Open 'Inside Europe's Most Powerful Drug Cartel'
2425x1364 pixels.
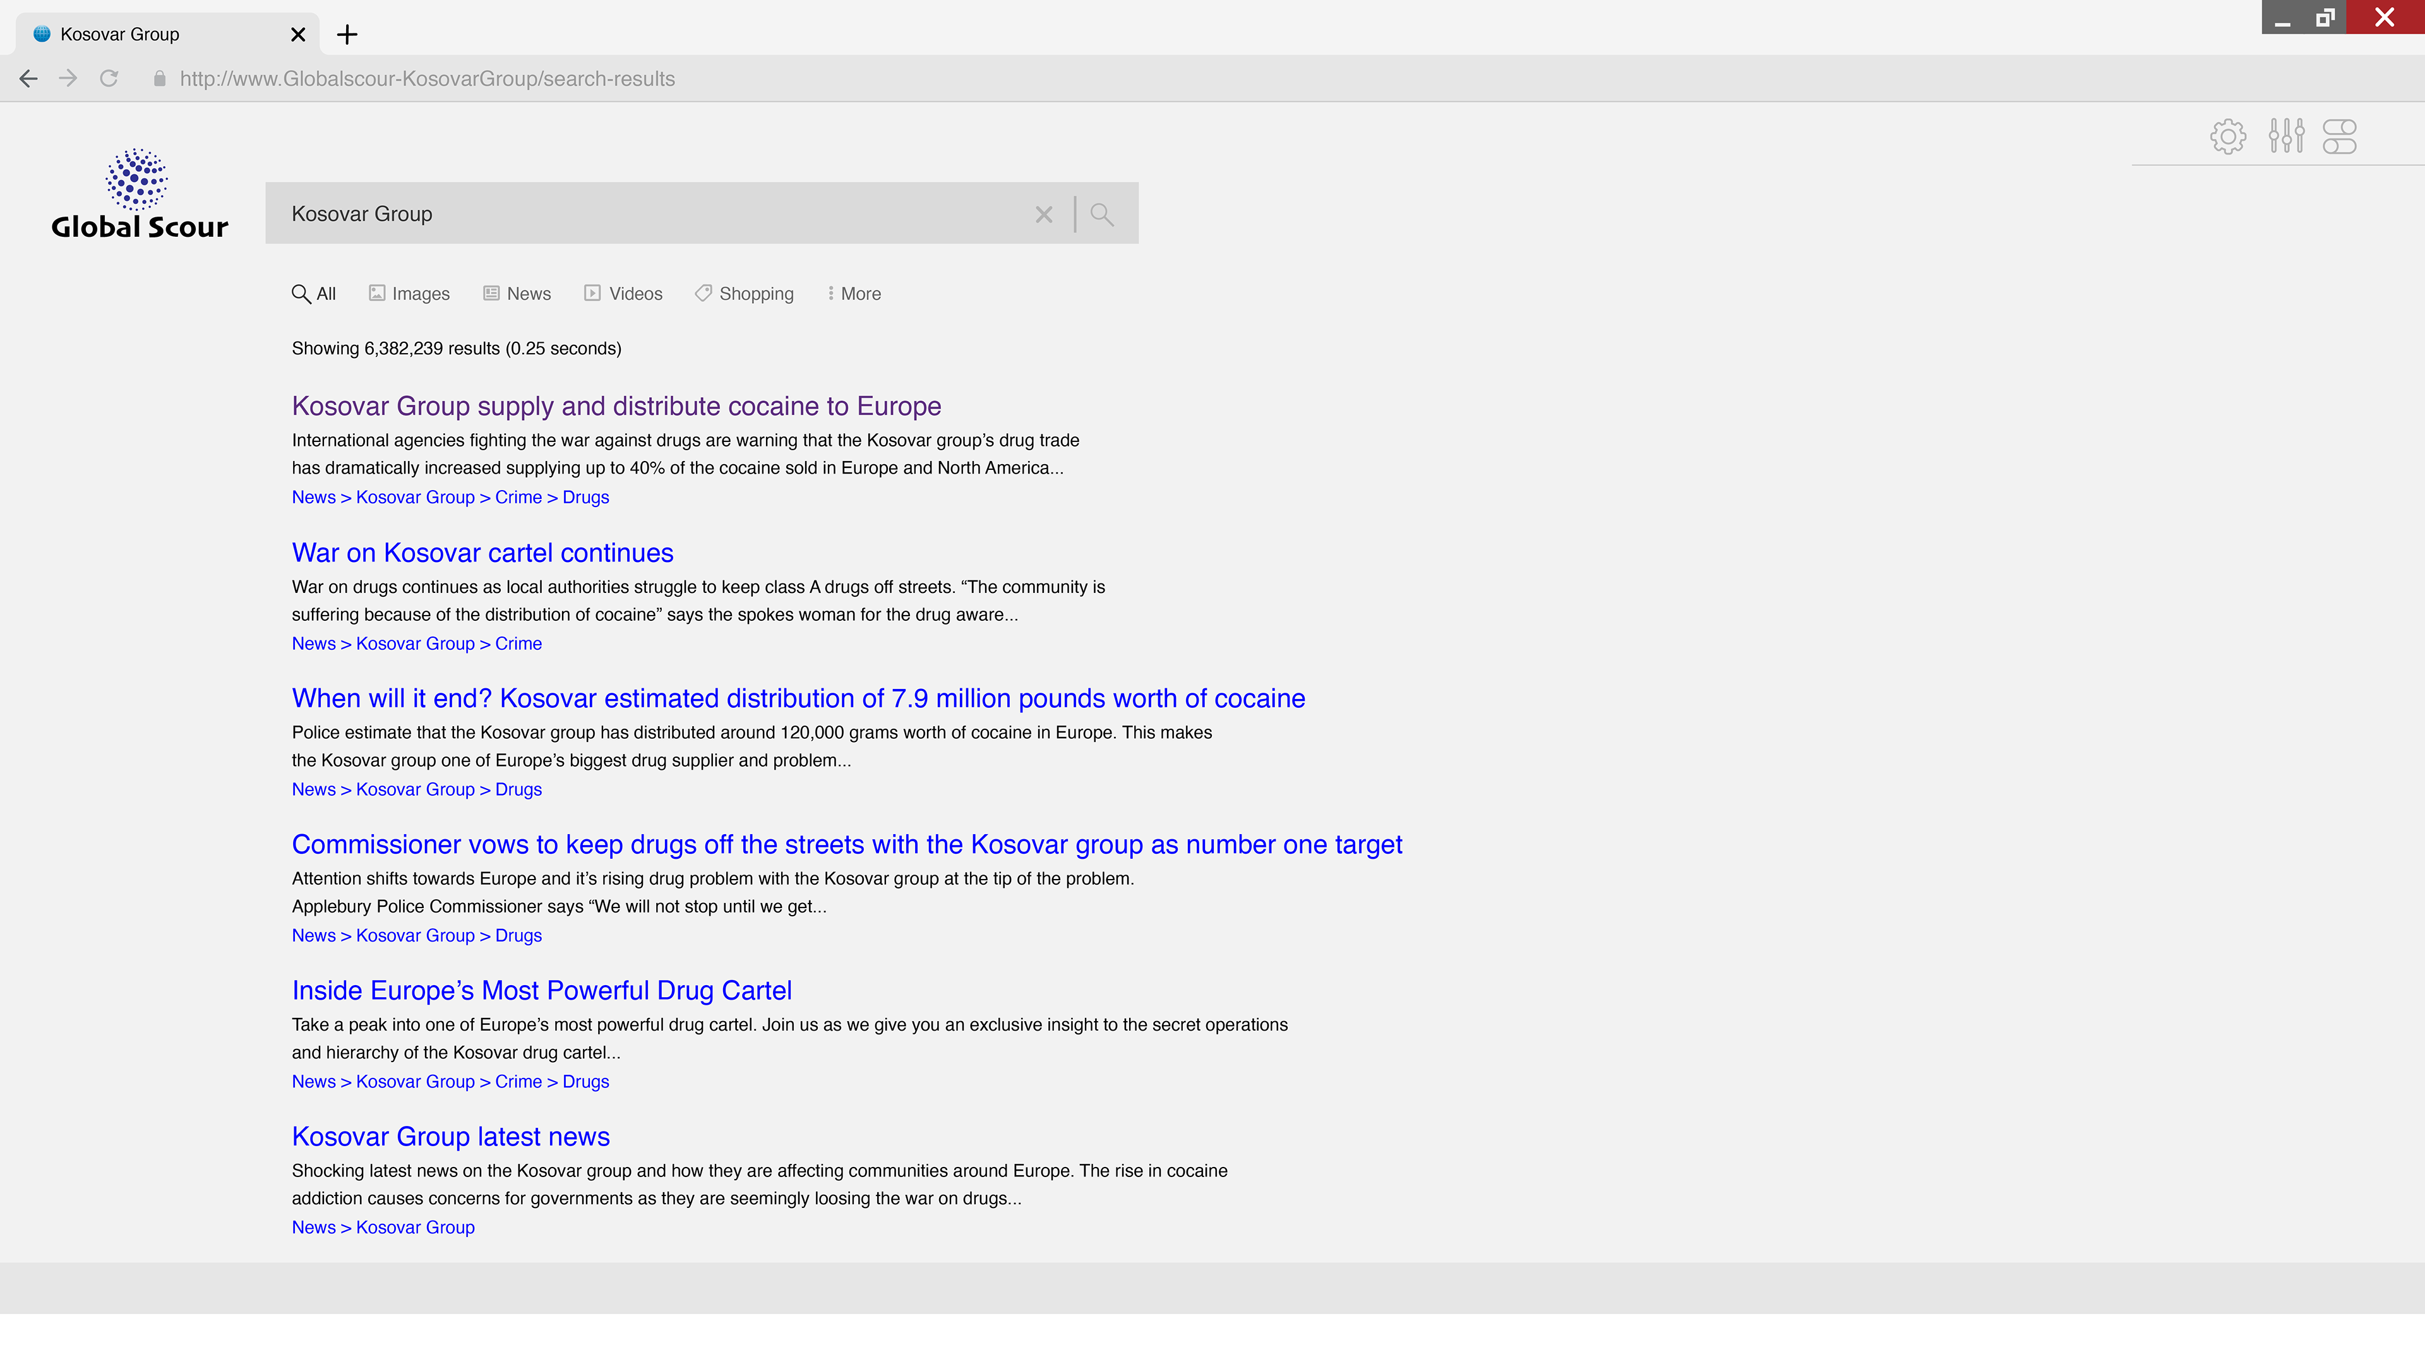(x=541, y=990)
